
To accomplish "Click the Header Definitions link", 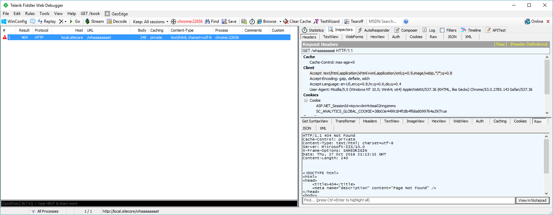I will (528, 44).
